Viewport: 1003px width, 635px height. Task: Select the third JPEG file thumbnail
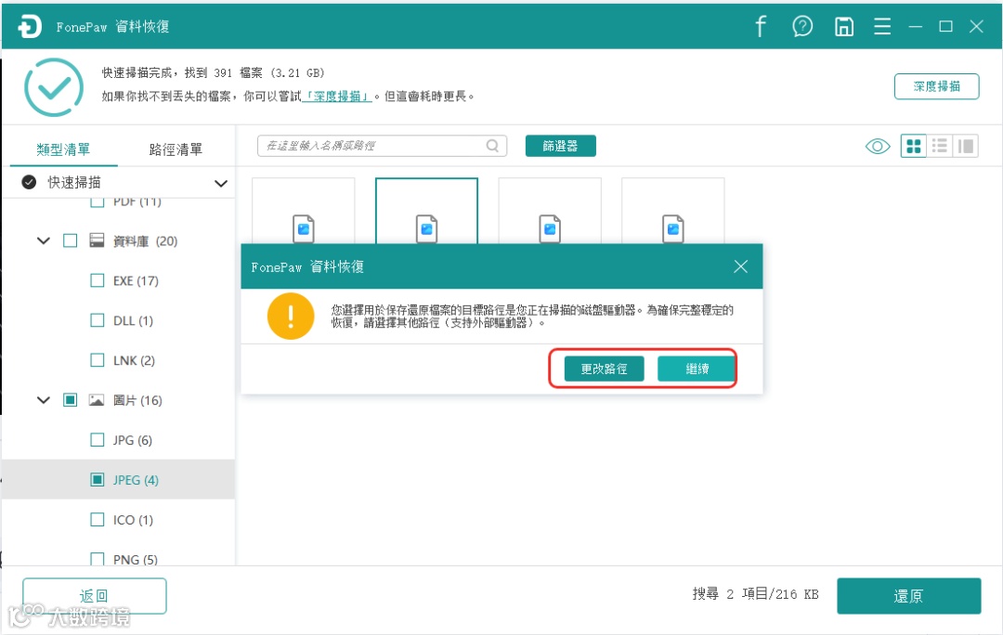[x=550, y=211]
